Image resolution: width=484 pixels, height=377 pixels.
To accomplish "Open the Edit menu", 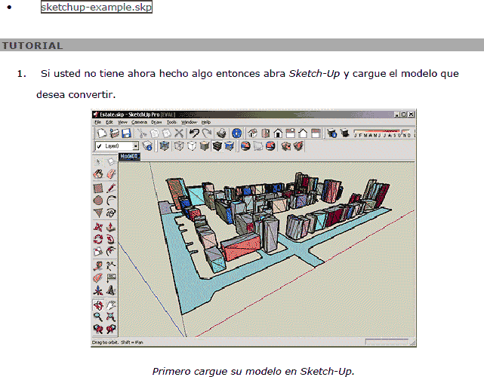I will (x=109, y=122).
